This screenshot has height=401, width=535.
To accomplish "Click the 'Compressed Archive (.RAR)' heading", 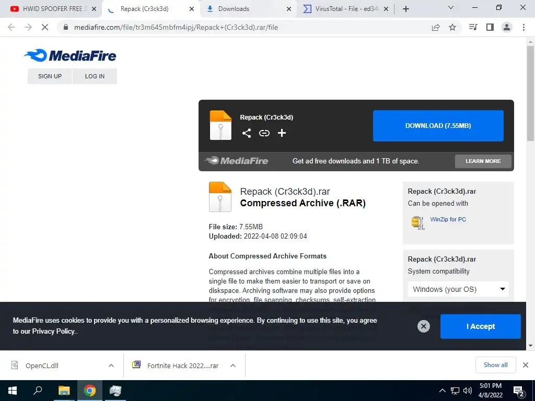I will (x=303, y=203).
